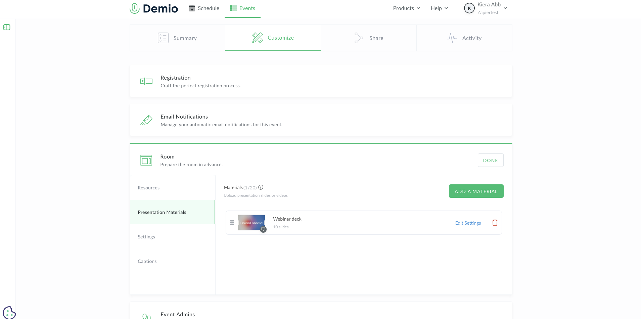This screenshot has width=641, height=319.
Task: Click the '10 slides' label
Action: (281, 227)
